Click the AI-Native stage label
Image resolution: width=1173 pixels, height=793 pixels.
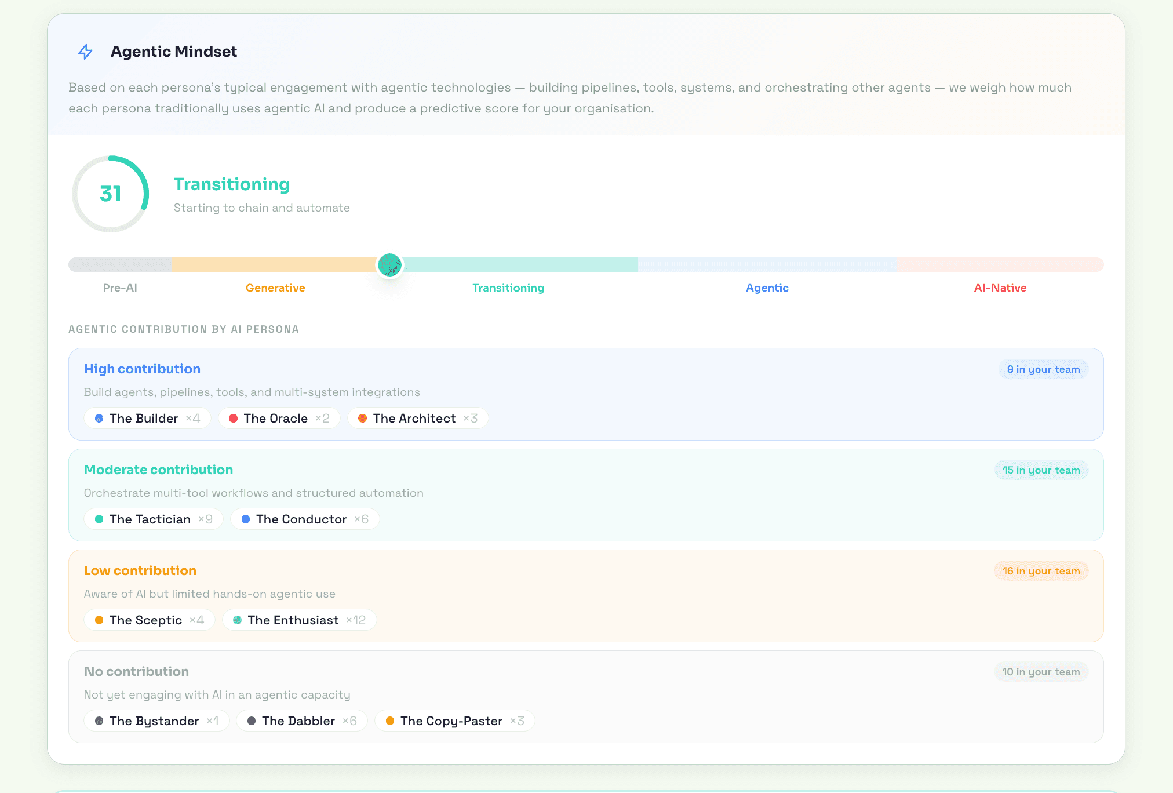(x=1000, y=288)
